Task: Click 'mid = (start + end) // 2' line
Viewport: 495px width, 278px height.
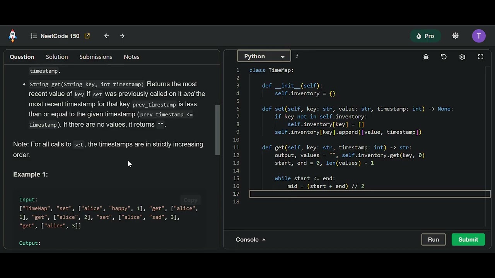Action: (326, 186)
